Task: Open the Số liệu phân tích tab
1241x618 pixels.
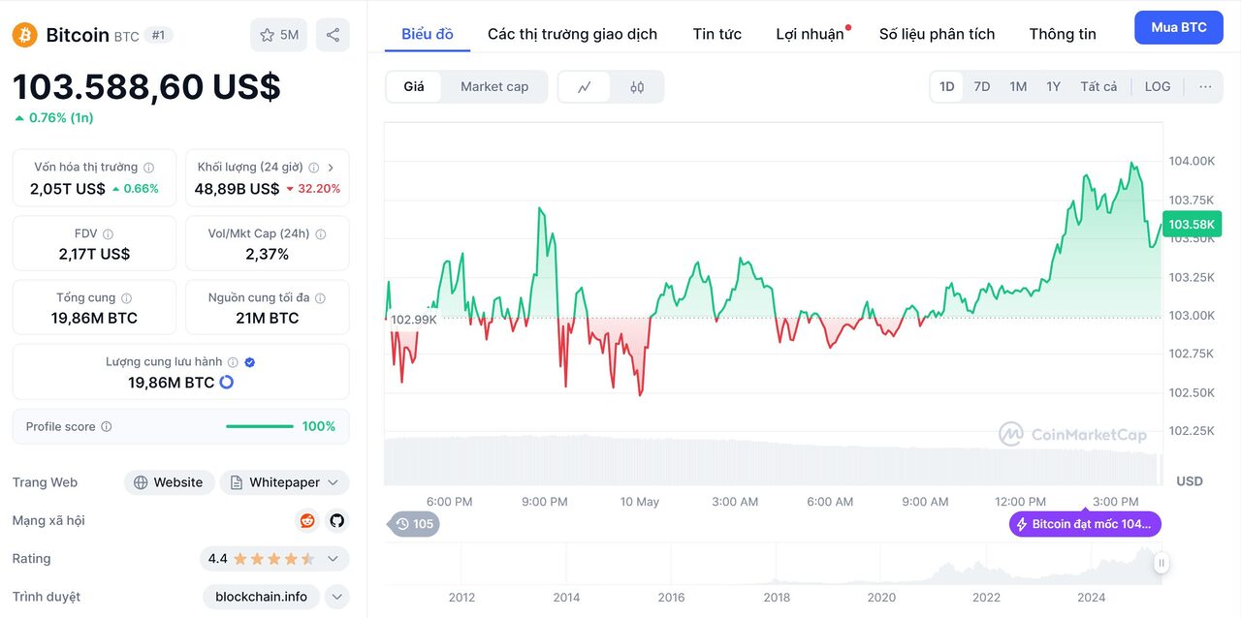Action: pos(937,34)
